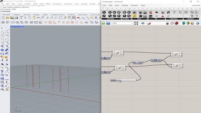
Task: Switch to the CPlanes tab in Rhino
Action: (x=17, y=15)
